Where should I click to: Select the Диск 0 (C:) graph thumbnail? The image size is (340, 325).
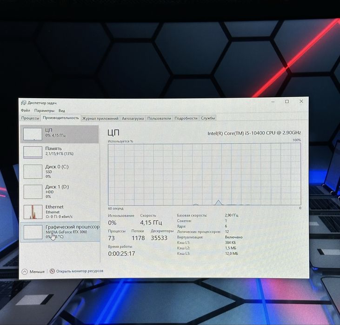tap(33, 172)
